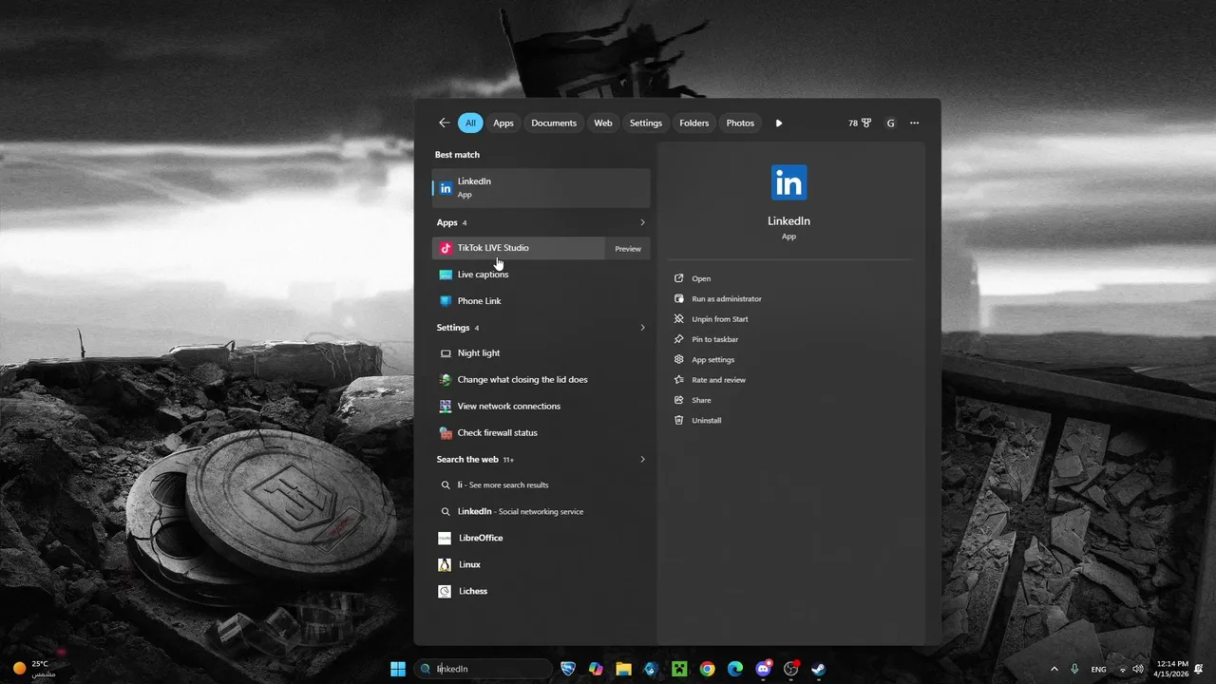Open Google Chrome from taskbar
Screen dimensions: 1216x684
[x=707, y=669]
